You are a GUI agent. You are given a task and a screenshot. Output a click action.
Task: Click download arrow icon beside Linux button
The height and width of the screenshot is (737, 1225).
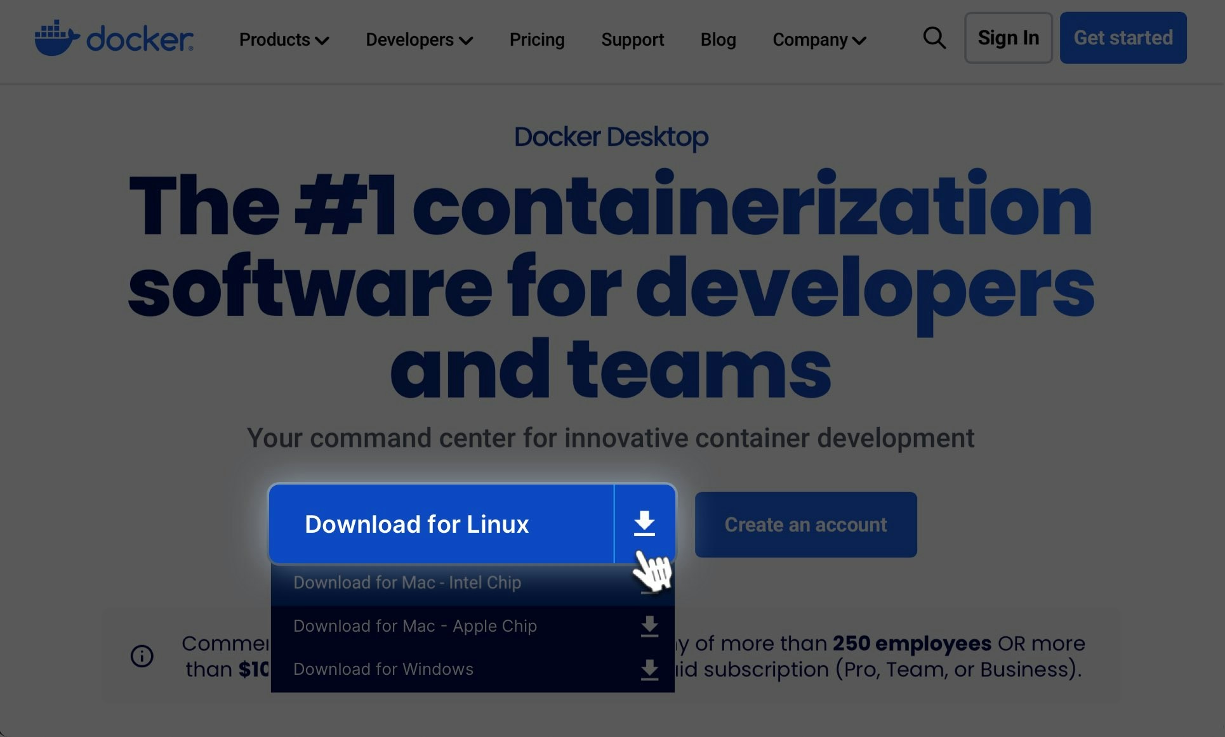(644, 524)
